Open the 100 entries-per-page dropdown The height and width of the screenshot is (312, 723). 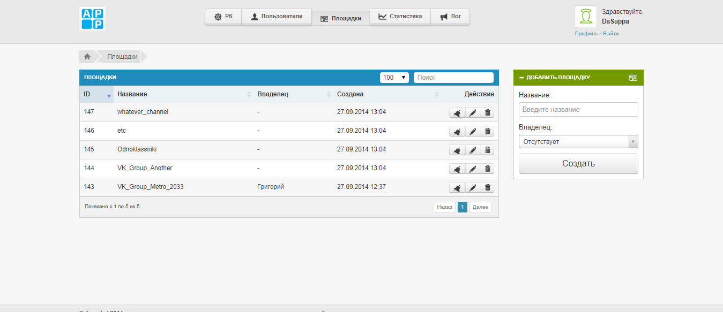[x=394, y=78]
